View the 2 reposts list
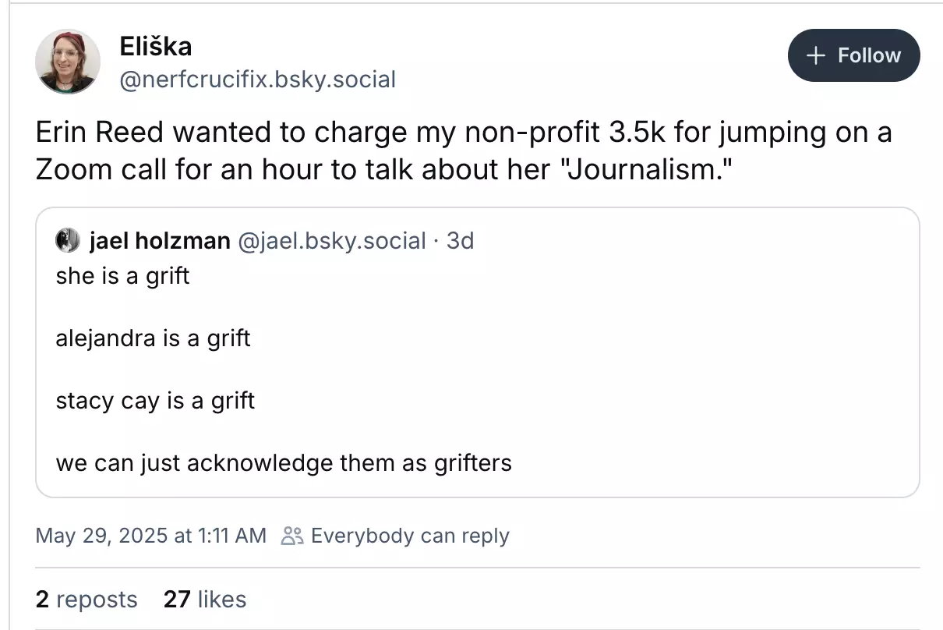Screen dimensions: 943x630 pyautogui.click(x=87, y=599)
